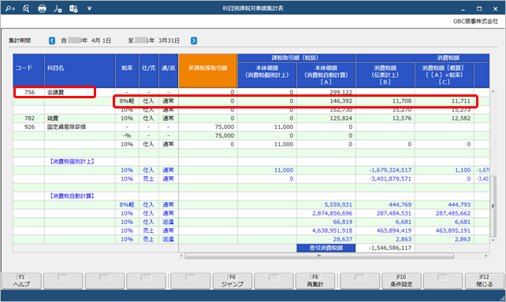Click value 66,819 in 返還 row
Image resolution: width=506 pixels, height=302 pixels.
coord(343,222)
